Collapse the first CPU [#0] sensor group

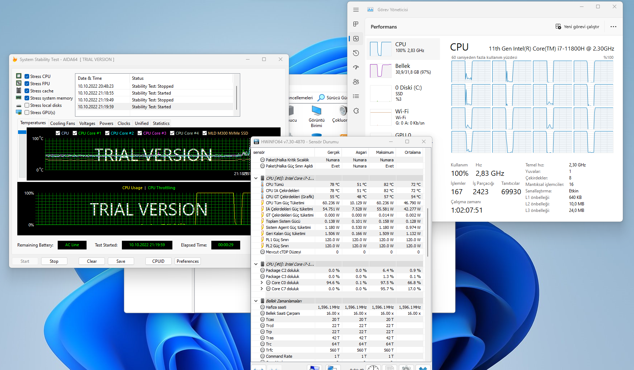coord(256,178)
